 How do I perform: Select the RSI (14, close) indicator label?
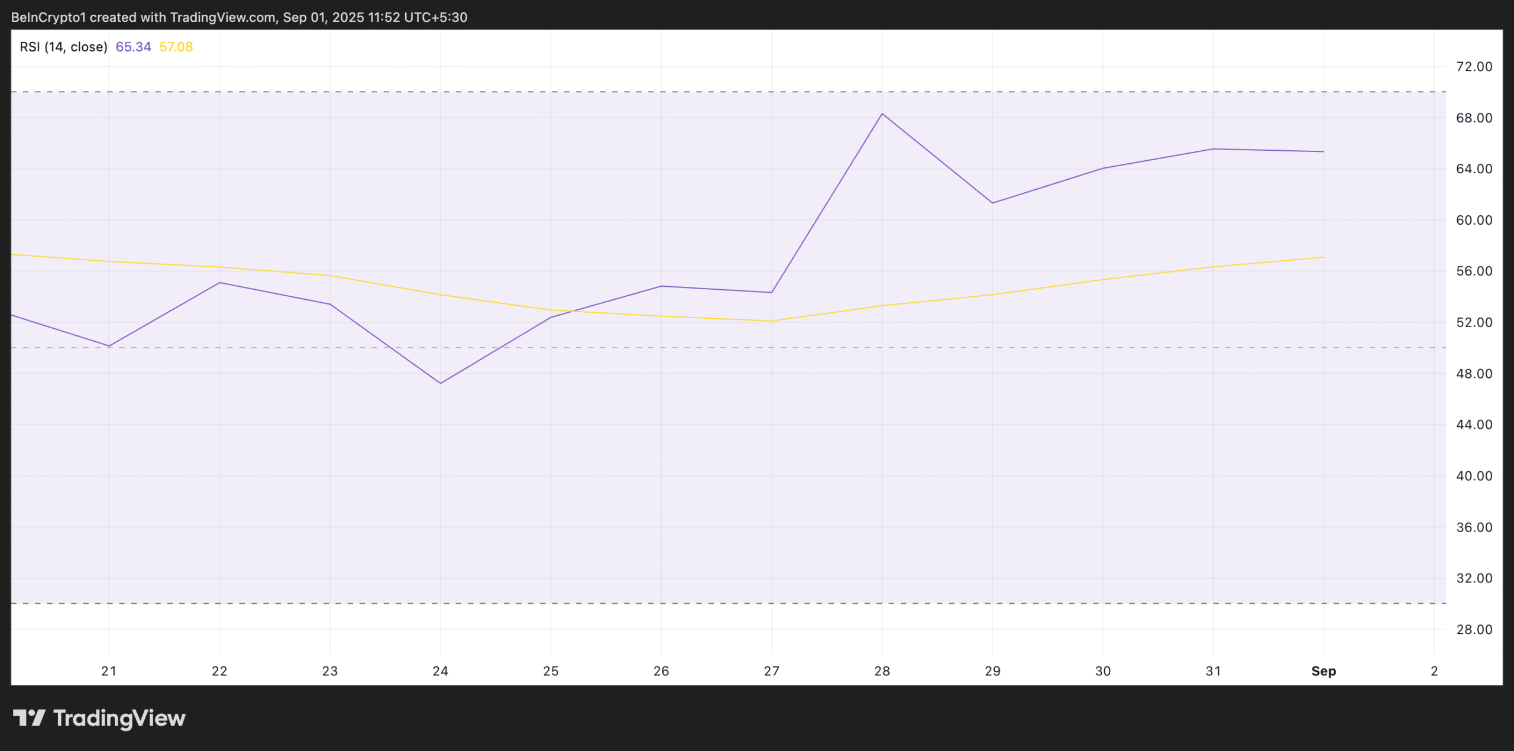62,46
